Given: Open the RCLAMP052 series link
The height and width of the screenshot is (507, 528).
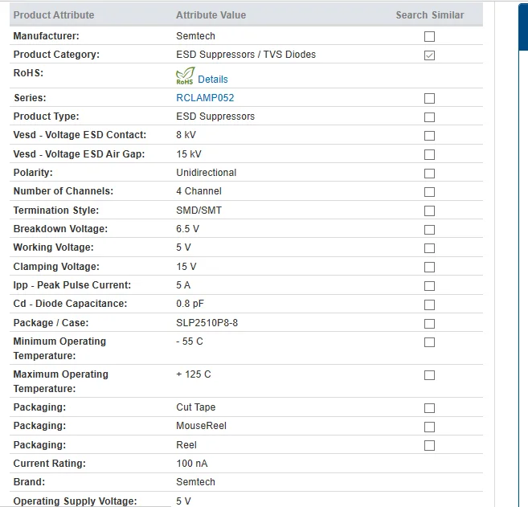Looking at the screenshot, I should (x=205, y=98).
